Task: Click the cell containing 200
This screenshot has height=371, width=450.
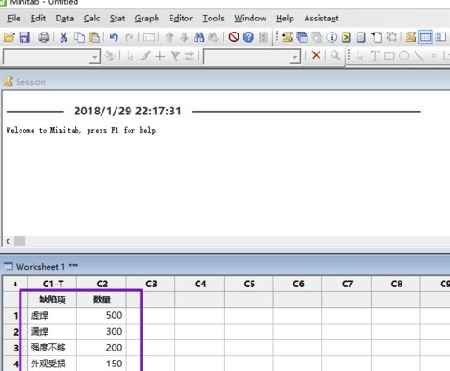Action: tap(102, 348)
